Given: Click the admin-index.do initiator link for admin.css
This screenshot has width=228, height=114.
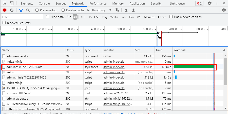Looking at the screenshot, I should pos(114,67).
